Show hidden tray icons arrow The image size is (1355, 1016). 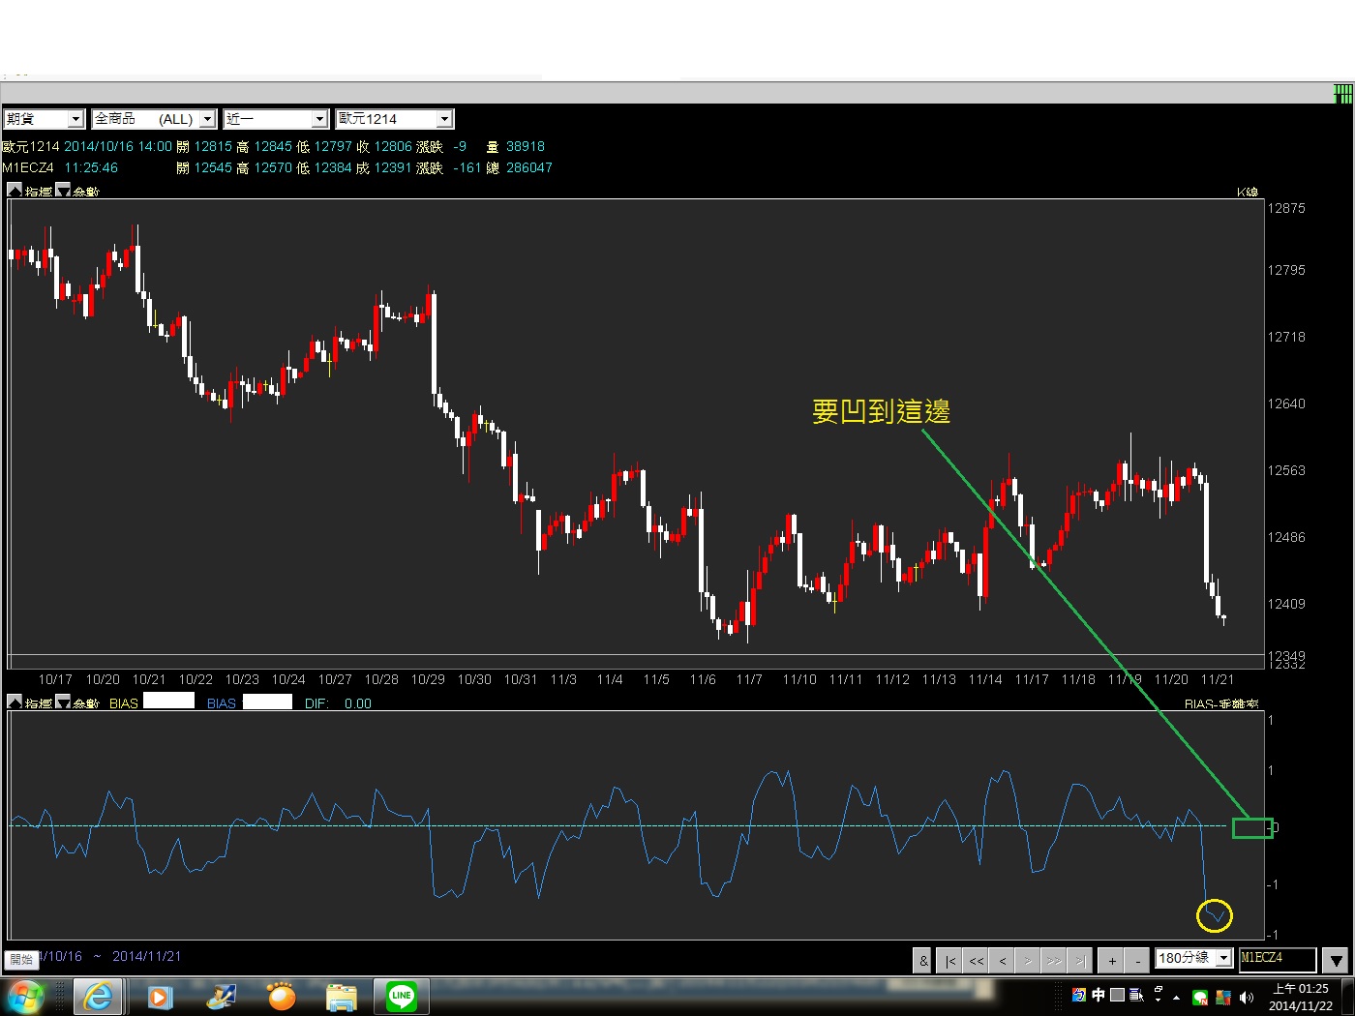[1177, 998]
